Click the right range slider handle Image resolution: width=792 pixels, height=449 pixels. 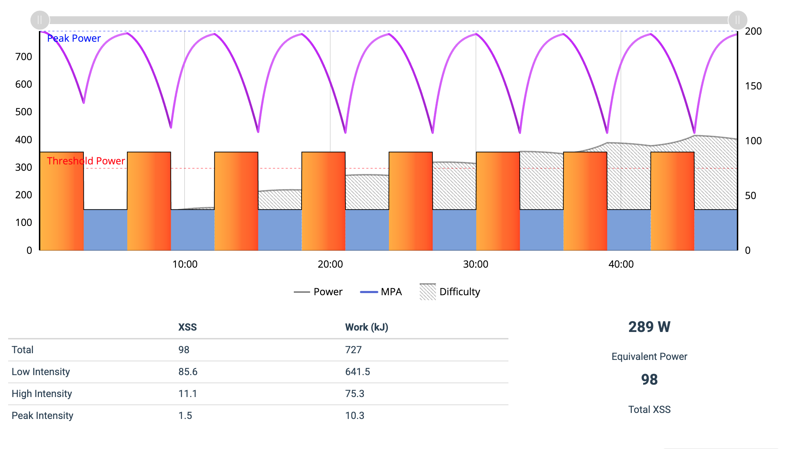click(x=738, y=20)
